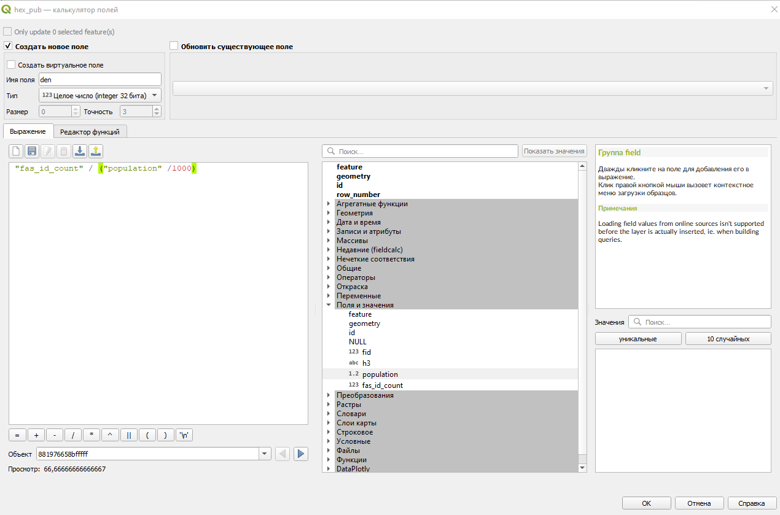Screen dimensions: 780x515
Task: Open help with 'Справка' button
Action: click(x=752, y=503)
